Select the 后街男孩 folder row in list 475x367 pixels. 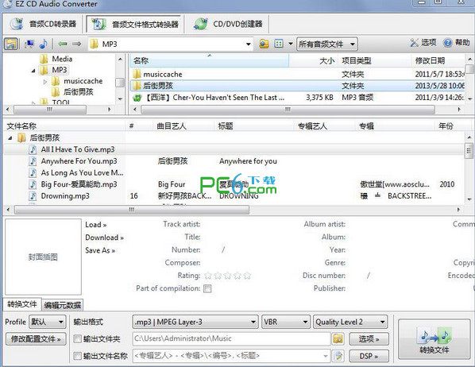(x=298, y=86)
